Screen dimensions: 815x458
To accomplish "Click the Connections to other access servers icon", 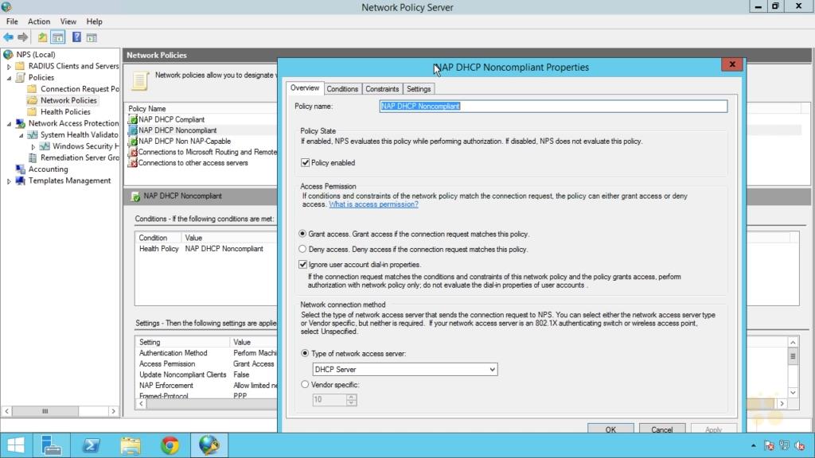I will 133,163.
